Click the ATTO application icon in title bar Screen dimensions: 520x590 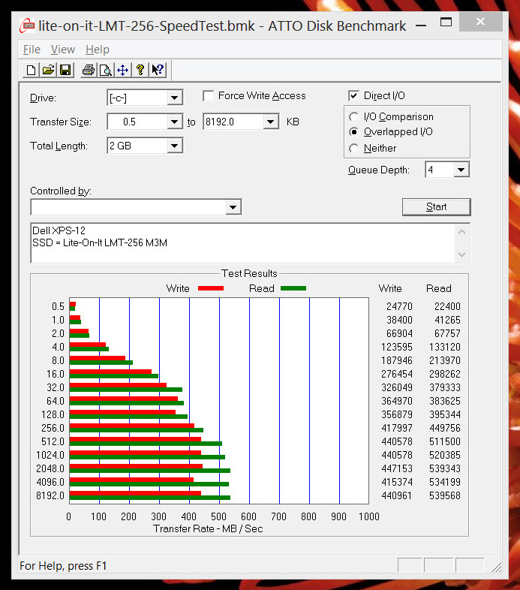pyautogui.click(x=27, y=26)
